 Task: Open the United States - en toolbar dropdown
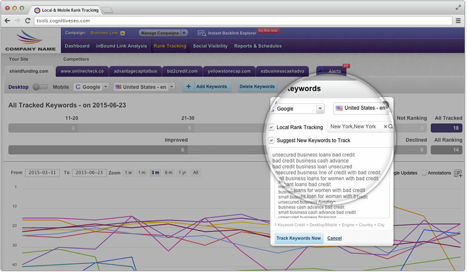click(171, 86)
